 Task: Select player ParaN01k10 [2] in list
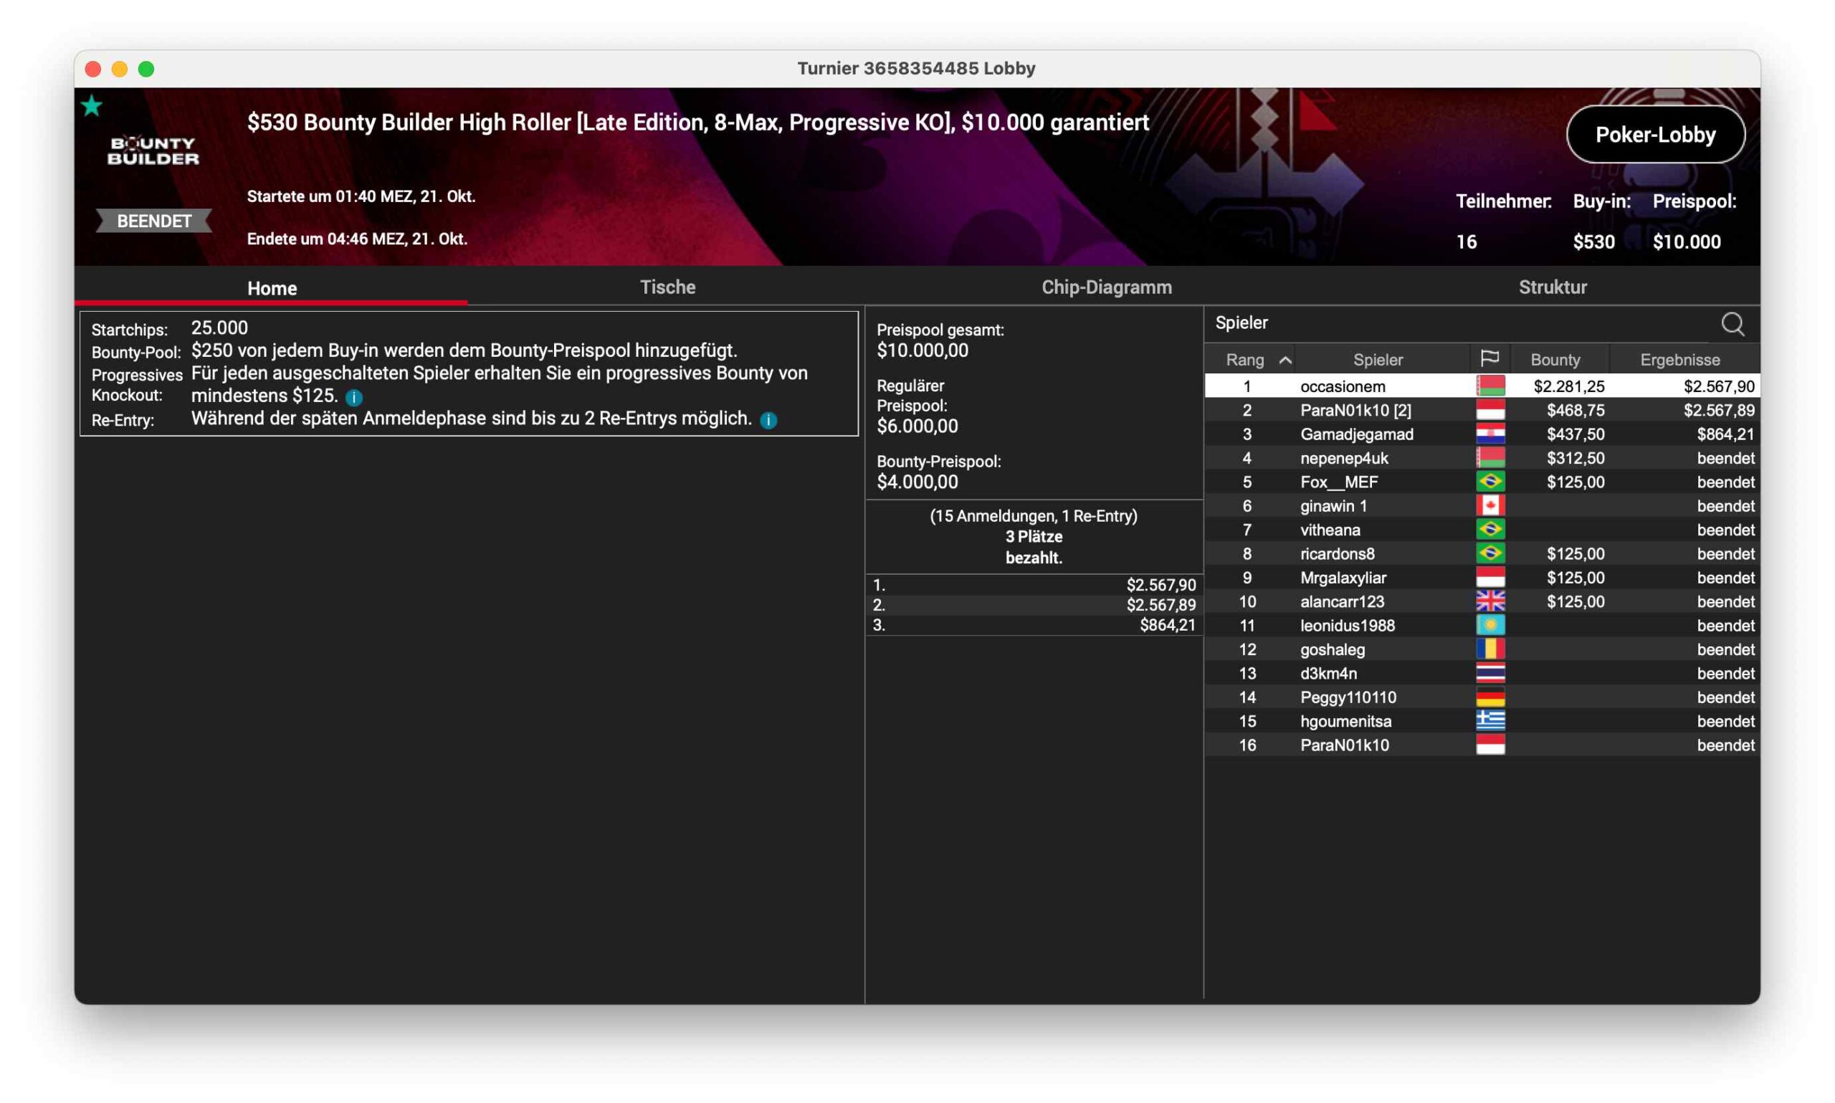click(x=1354, y=410)
